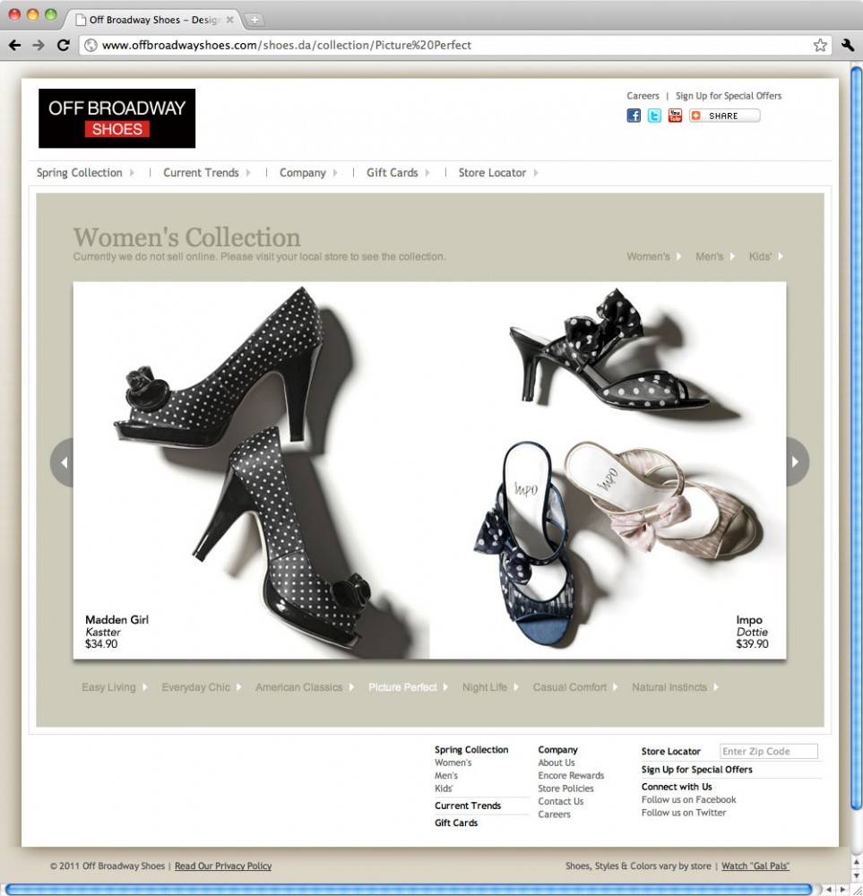Screen dimensions: 863x896
Task: Click the Enter Zip Code field
Action: pyautogui.click(x=769, y=752)
